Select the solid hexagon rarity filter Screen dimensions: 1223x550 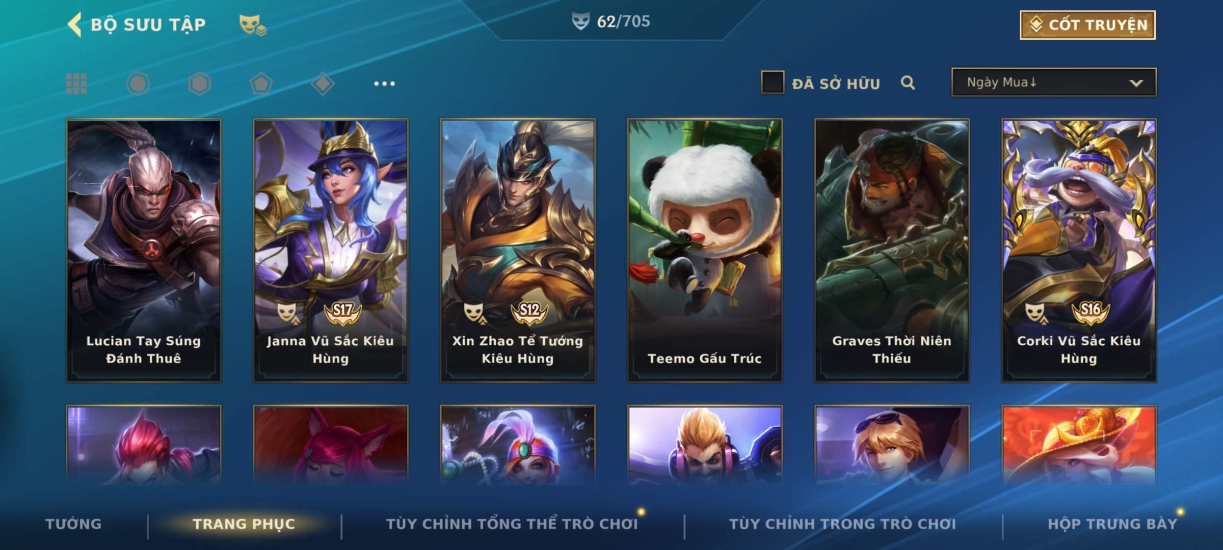pyautogui.click(x=199, y=84)
